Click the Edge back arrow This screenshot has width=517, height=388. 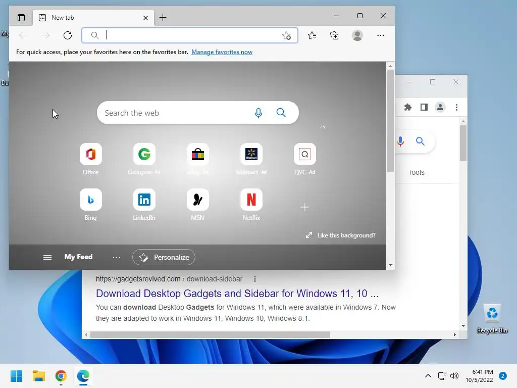coord(23,35)
